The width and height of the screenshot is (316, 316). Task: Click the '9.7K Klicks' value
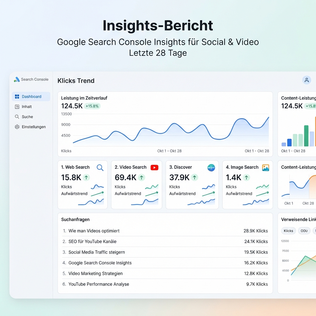click(x=257, y=284)
